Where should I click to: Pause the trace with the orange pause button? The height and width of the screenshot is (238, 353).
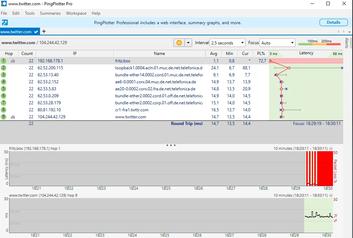[179, 43]
